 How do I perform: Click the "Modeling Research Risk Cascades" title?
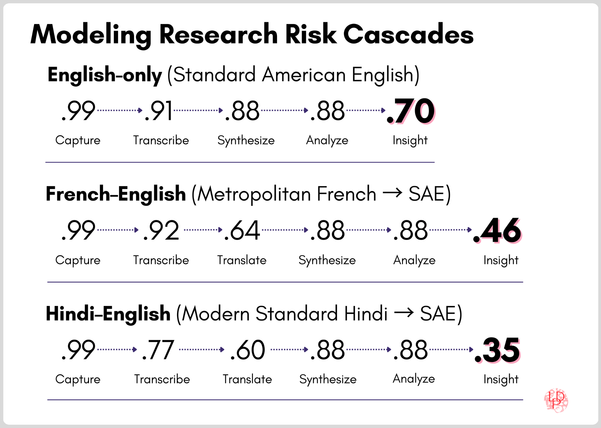pyautogui.click(x=252, y=34)
